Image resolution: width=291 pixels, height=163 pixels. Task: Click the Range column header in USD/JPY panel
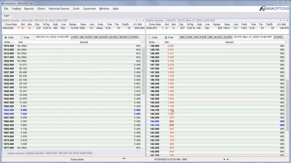pos(216,24)
